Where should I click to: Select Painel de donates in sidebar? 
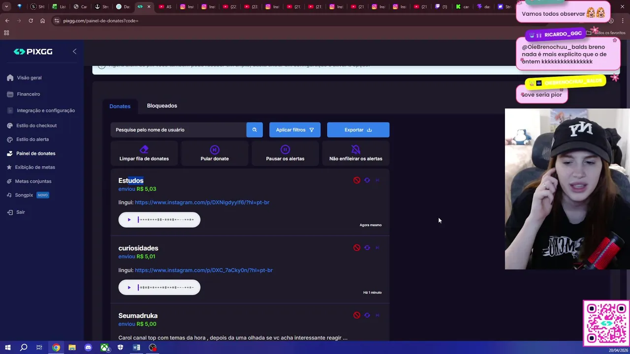tap(35, 153)
